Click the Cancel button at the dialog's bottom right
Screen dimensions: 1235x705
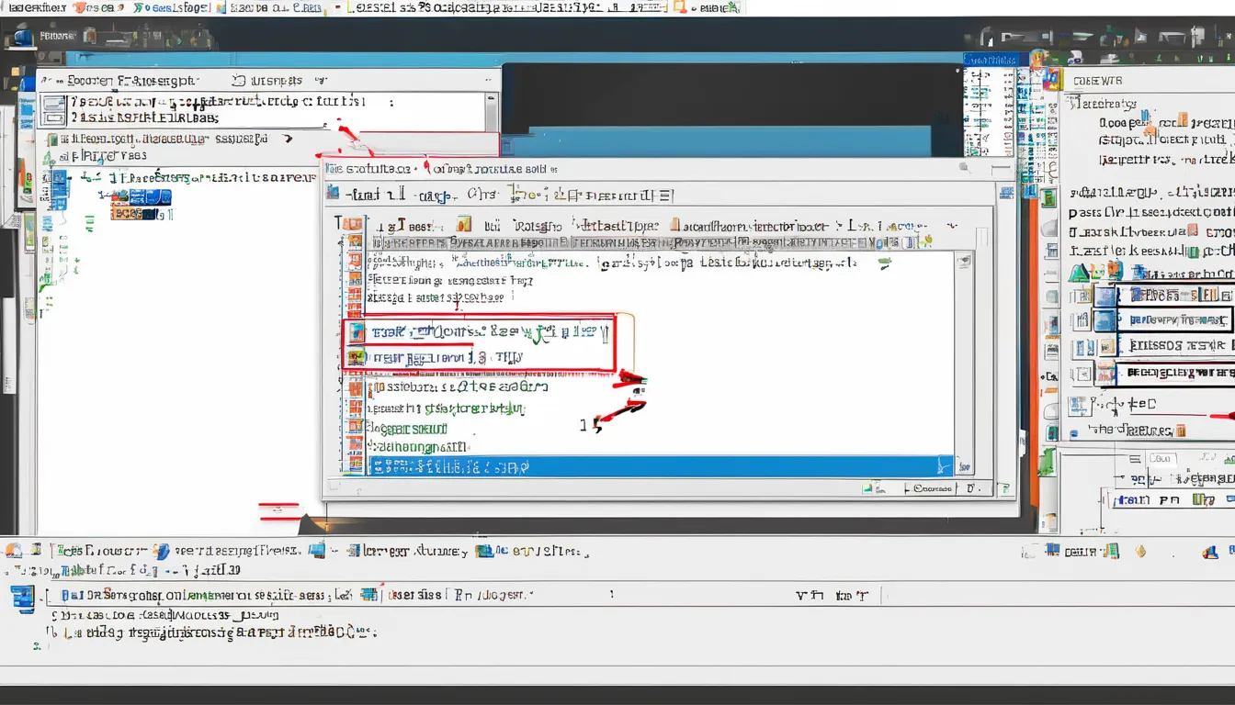[x=931, y=487]
